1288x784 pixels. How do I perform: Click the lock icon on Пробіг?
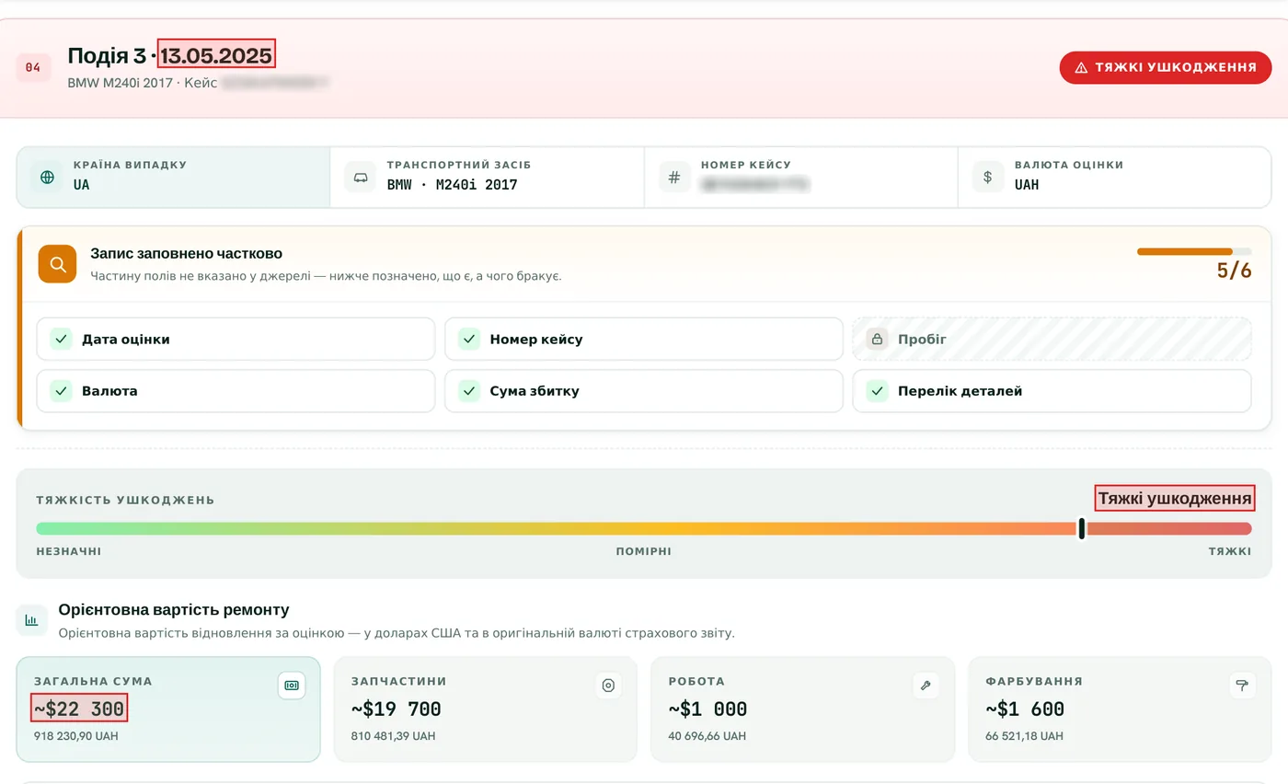pyautogui.click(x=877, y=340)
